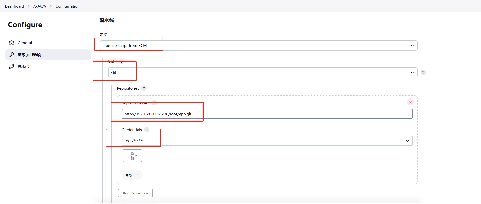The height and width of the screenshot is (204, 481).
Task: Click Configuration breadcrumb
Action: [67, 6]
